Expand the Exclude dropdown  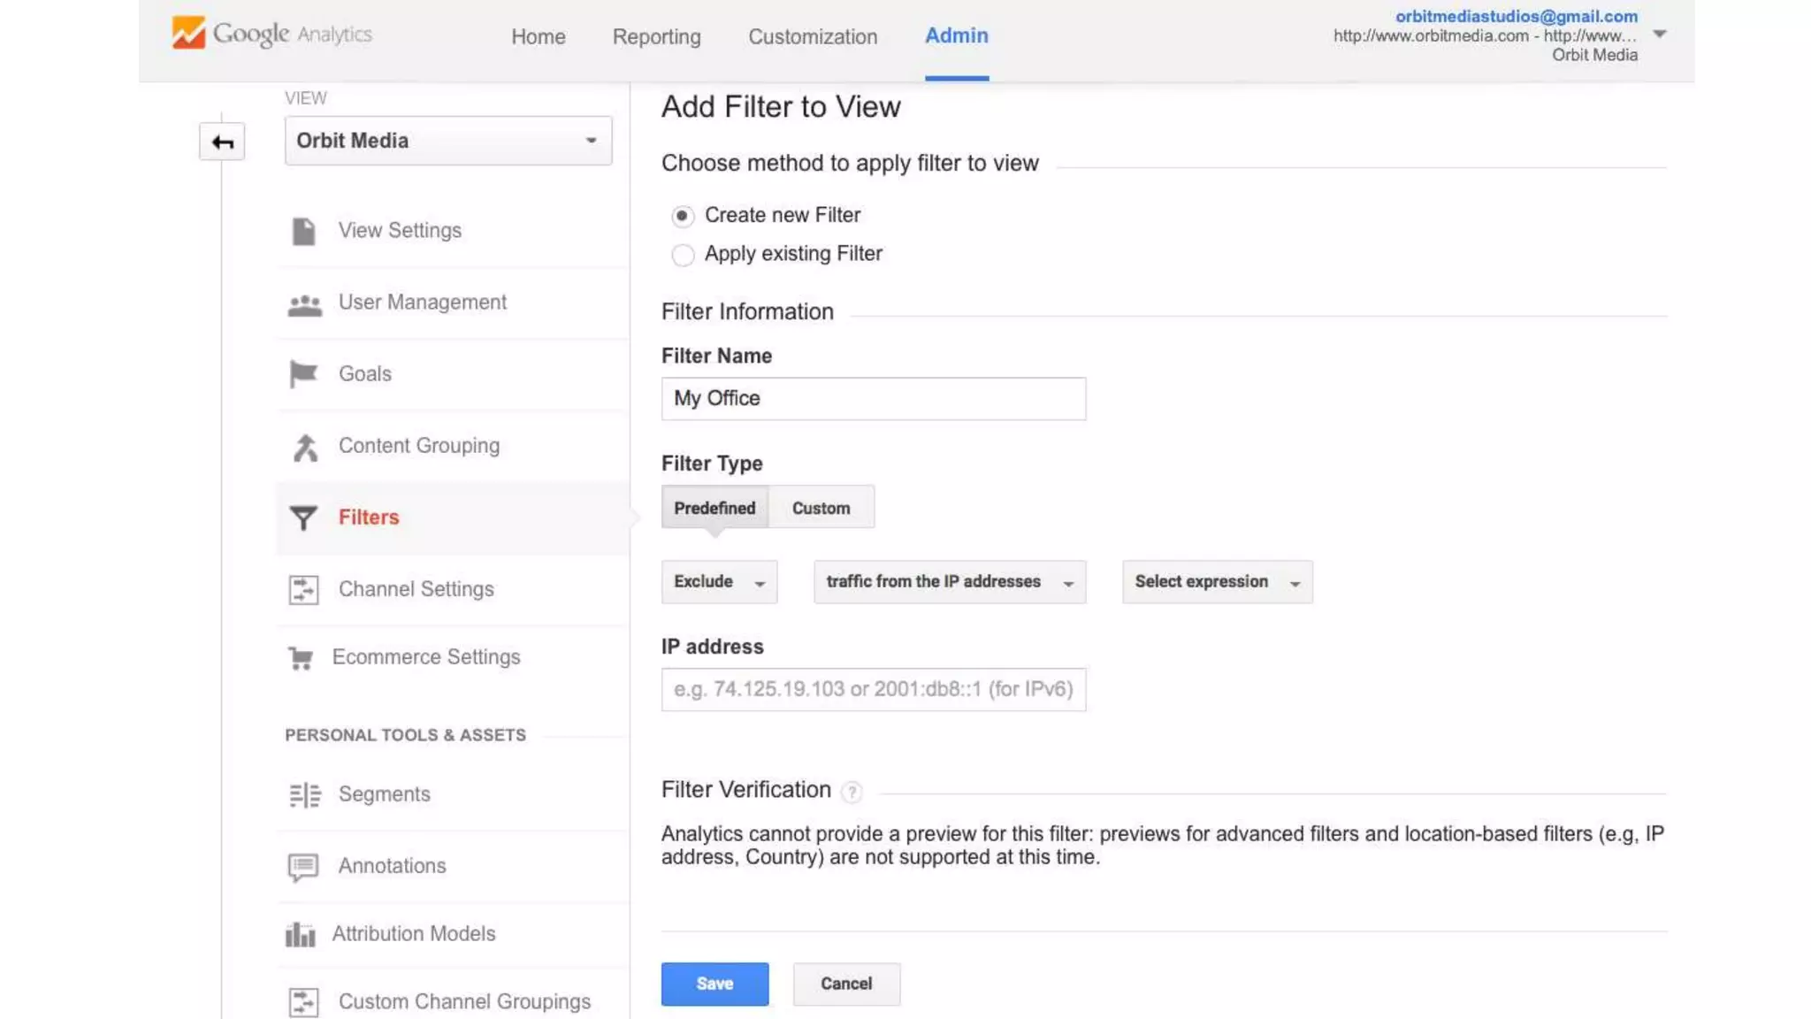pyautogui.click(x=719, y=582)
